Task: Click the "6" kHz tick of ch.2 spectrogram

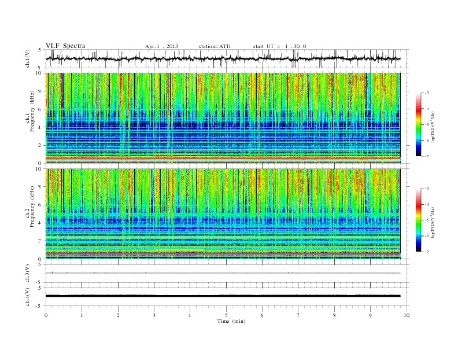Action: pos(40,205)
